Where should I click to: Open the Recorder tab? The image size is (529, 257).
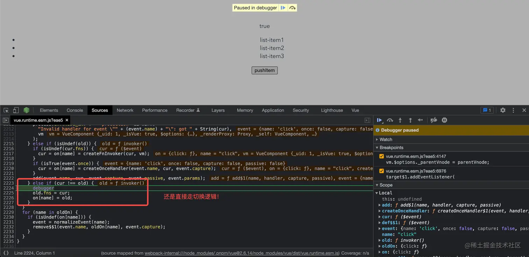click(188, 110)
